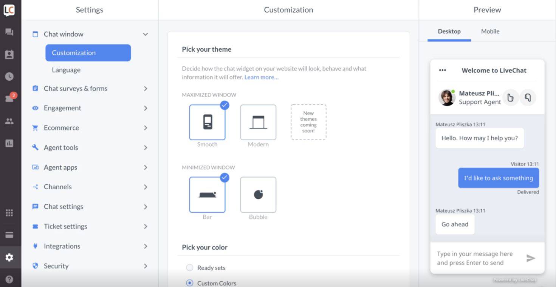Click 'Welcome to LiveChat' preview title
The image size is (556, 287).
494,71
